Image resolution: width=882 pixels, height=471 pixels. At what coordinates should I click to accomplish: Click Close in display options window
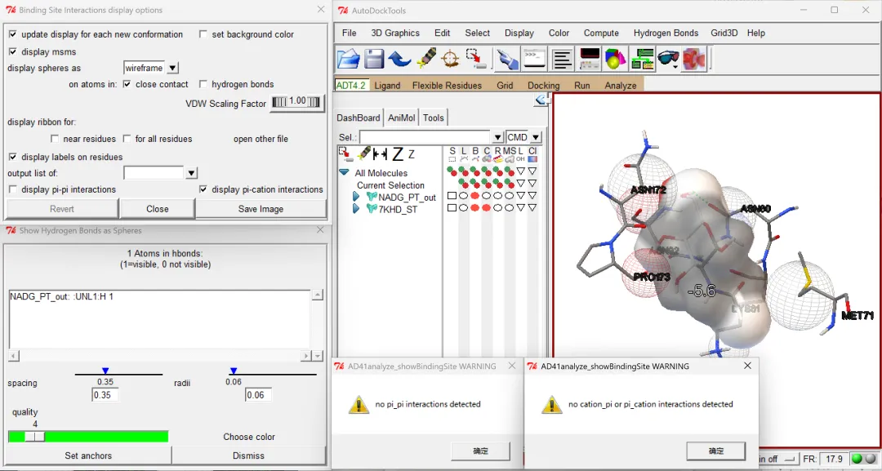click(x=158, y=208)
